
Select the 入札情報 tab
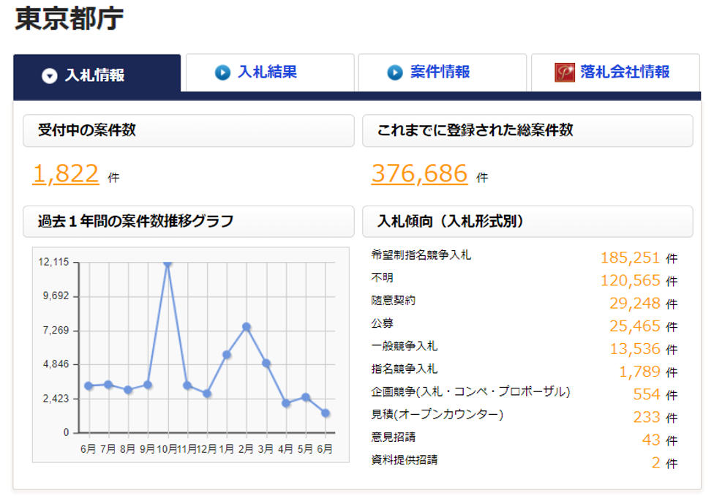click(97, 75)
